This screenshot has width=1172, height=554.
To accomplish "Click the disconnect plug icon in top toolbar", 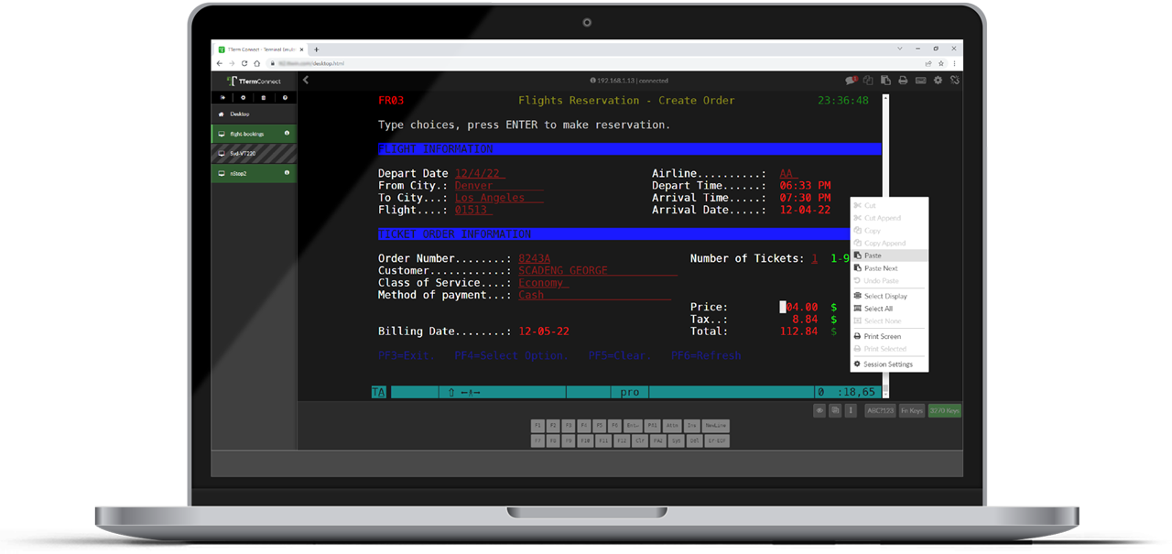I will click(955, 81).
